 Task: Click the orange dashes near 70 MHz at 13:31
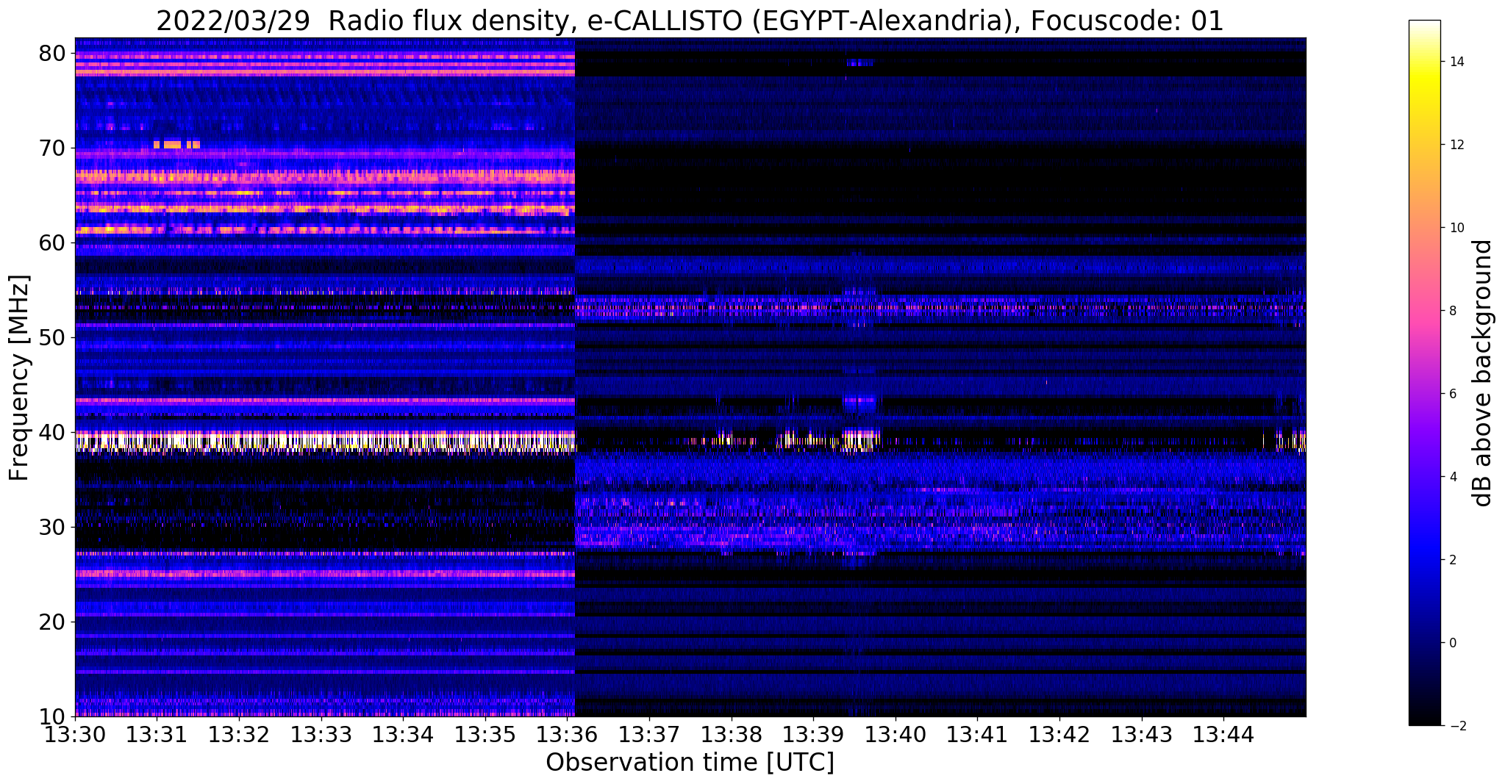click(x=176, y=145)
